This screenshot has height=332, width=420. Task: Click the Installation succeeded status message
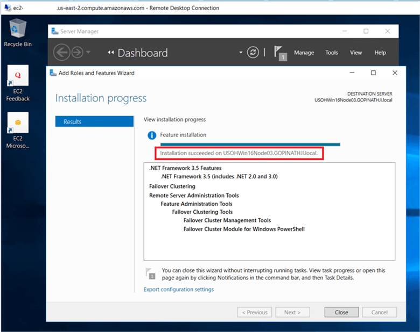pos(239,153)
